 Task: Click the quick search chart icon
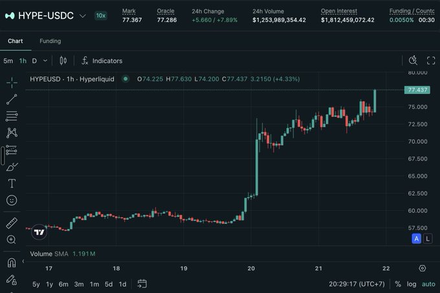pos(413,60)
